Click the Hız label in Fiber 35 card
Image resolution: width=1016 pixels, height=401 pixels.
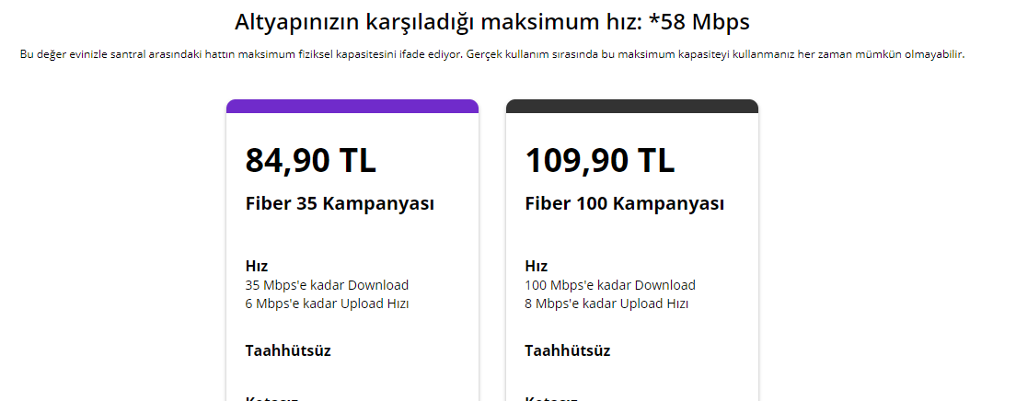click(257, 266)
